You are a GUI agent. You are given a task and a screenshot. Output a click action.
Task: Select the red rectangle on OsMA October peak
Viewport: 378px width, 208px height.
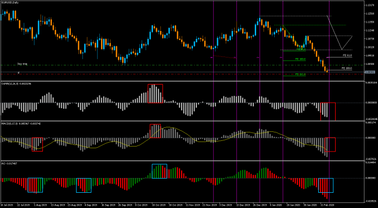click(155, 94)
